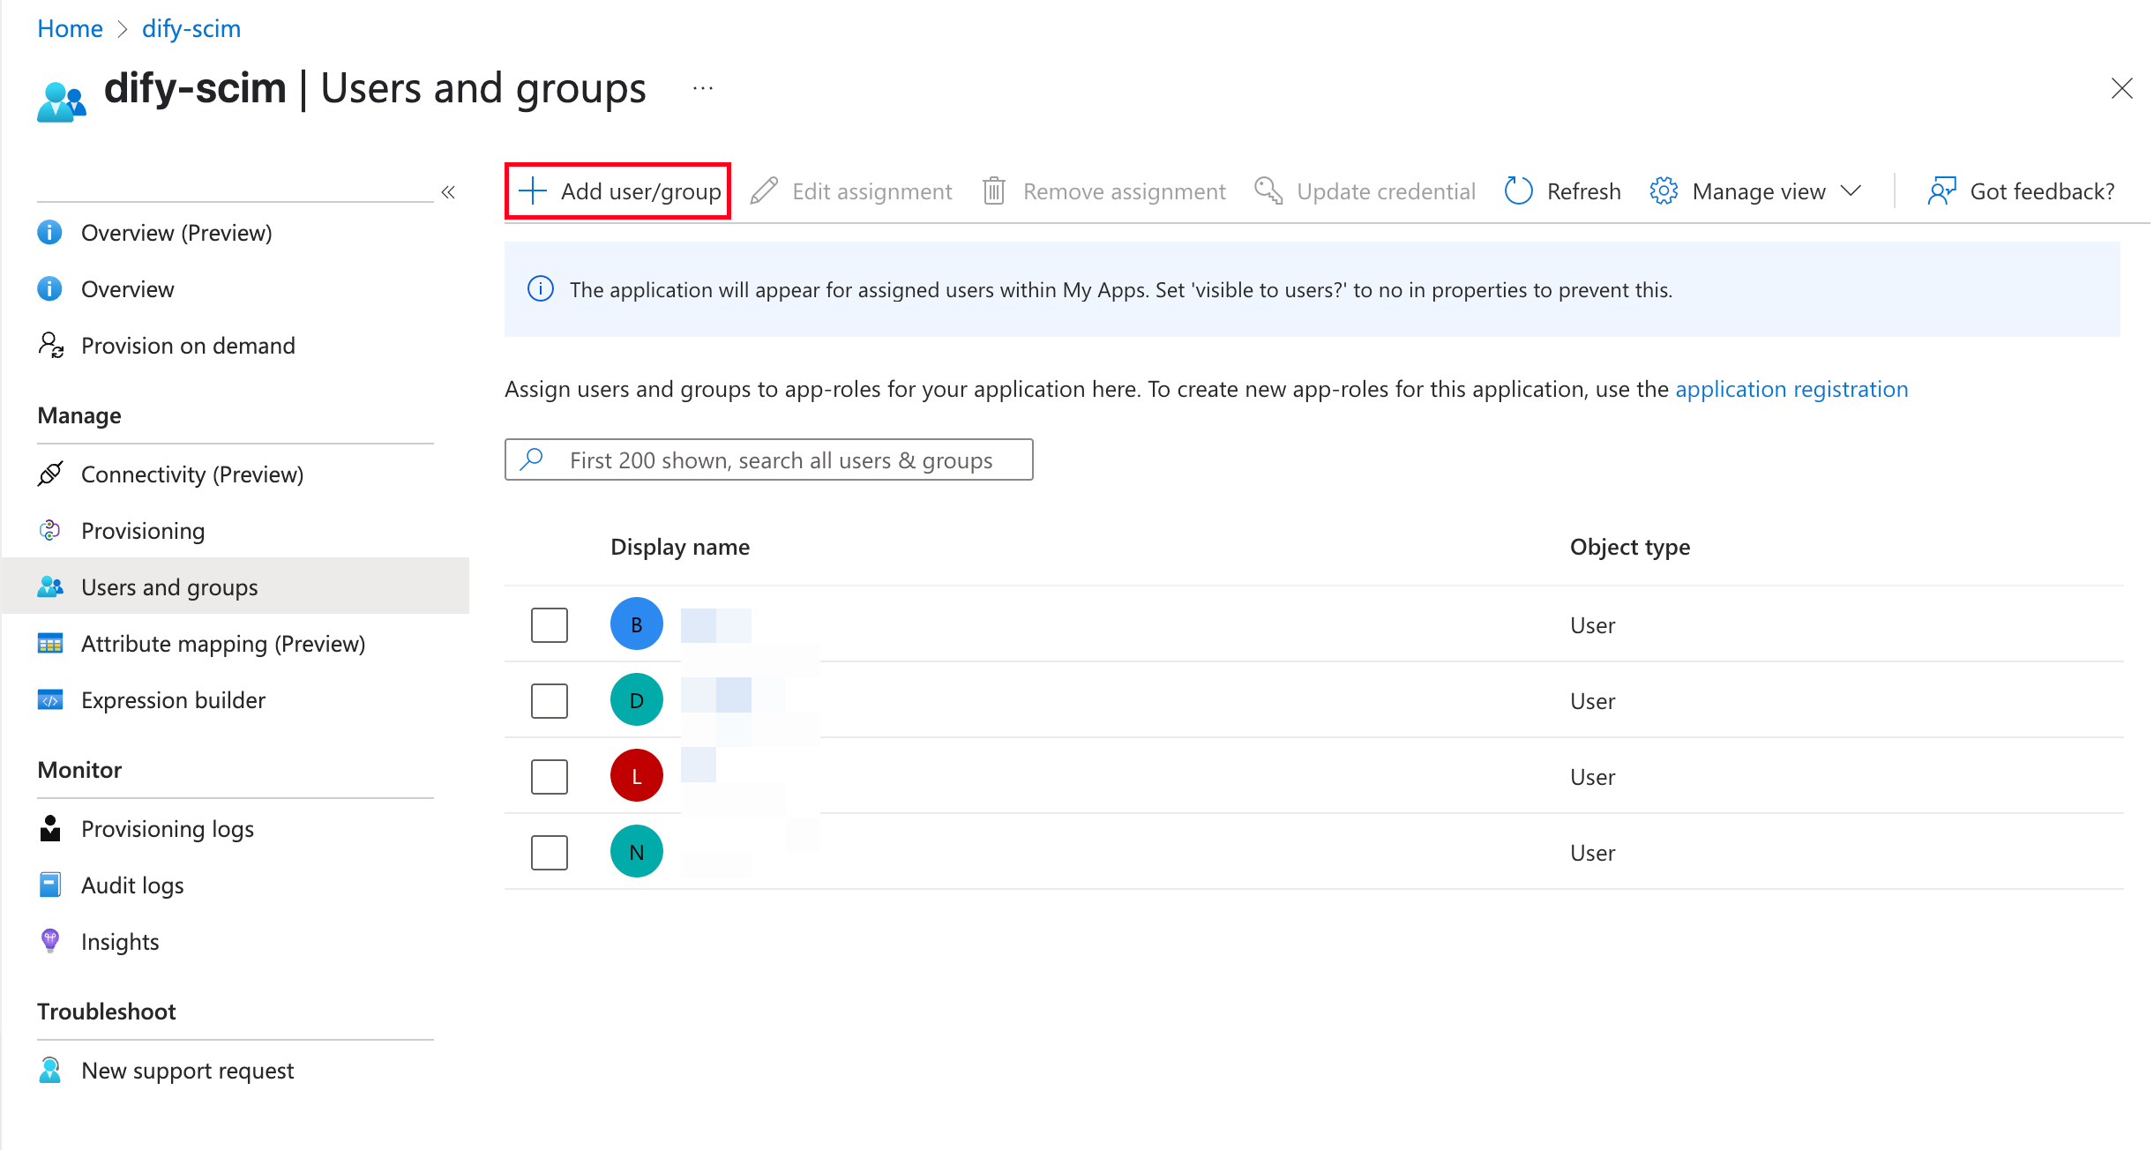Click the Connectivity plug icon
This screenshot has height=1150, width=2154.
50,474
